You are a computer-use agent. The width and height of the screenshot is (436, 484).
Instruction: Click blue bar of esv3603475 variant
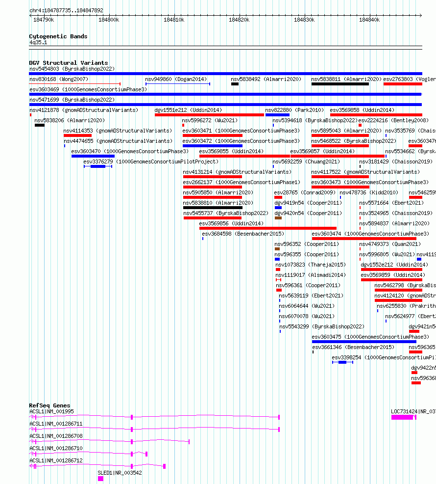pyautogui.click(x=364, y=342)
